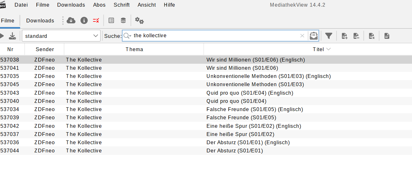Click the cloud download film list icon
412x183 pixels.
click(71, 21)
